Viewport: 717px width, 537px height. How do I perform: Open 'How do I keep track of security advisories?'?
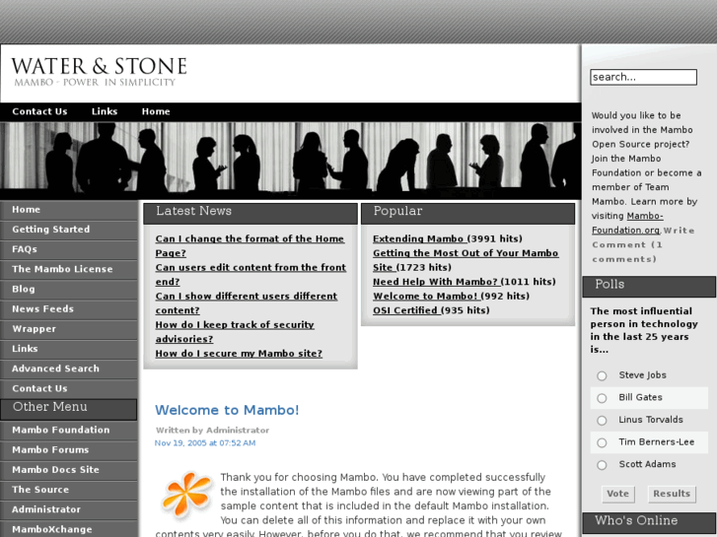coord(235,332)
